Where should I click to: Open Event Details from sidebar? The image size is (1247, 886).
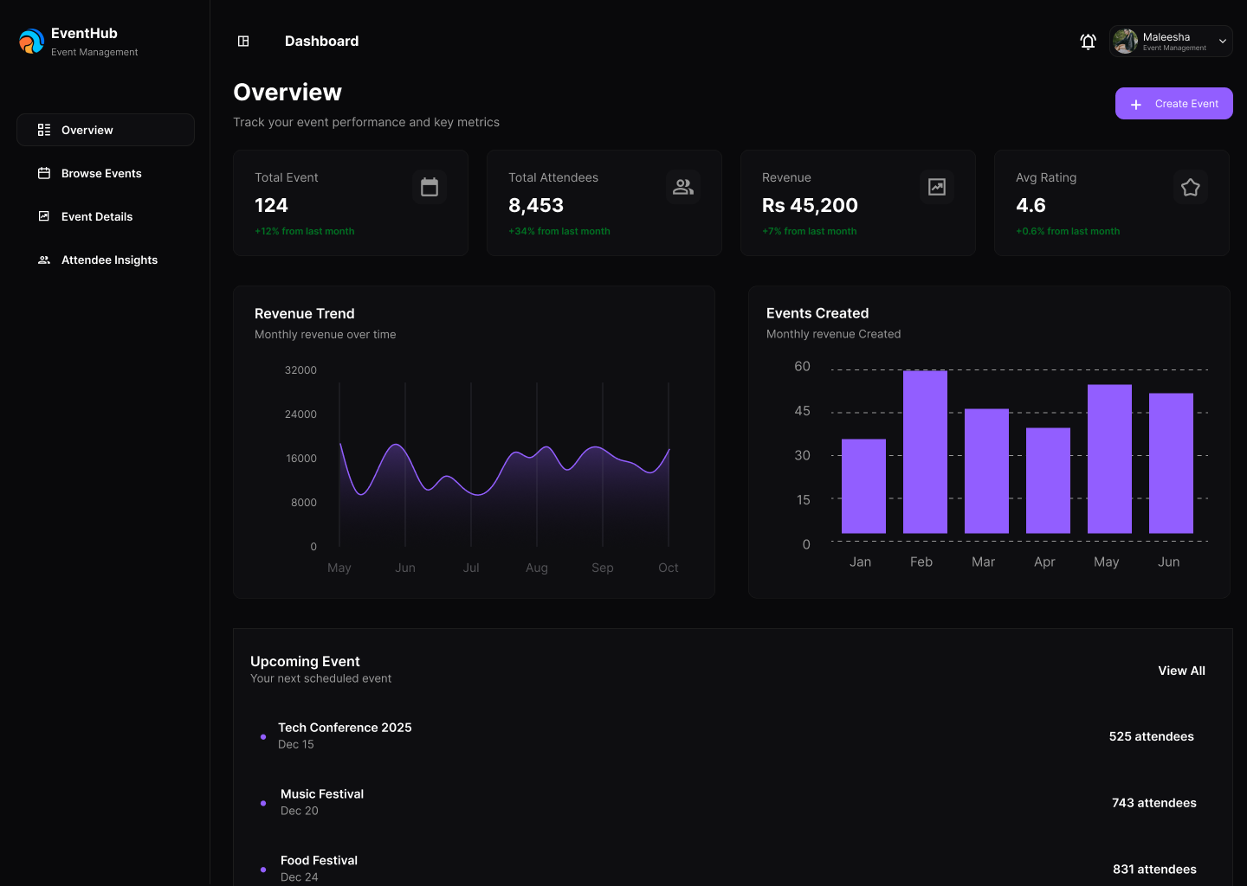coord(97,216)
